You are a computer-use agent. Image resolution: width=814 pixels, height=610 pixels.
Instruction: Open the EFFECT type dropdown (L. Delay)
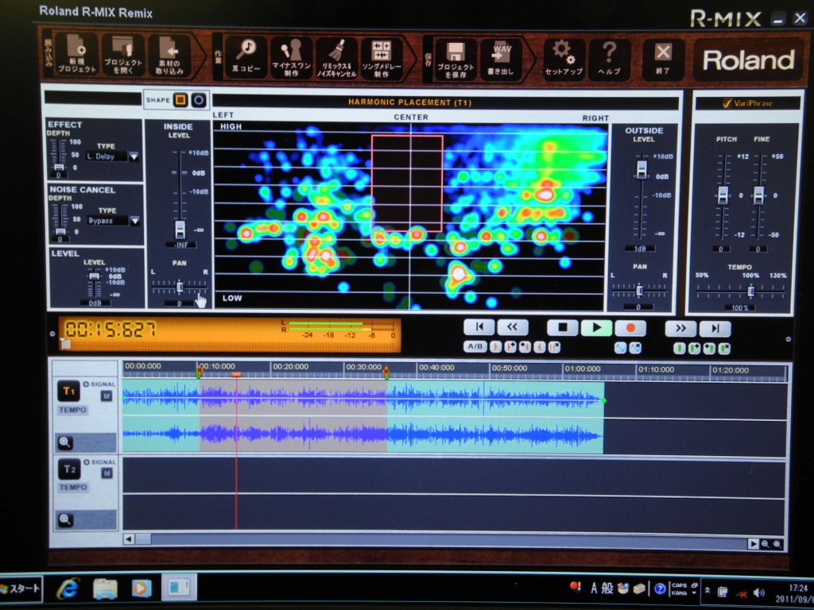(134, 156)
